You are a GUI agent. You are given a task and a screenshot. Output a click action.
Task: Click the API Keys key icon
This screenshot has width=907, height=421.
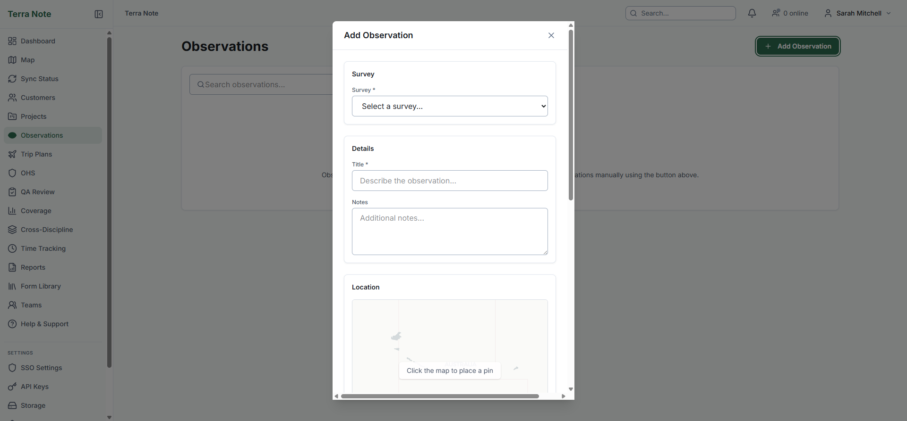pyautogui.click(x=12, y=387)
